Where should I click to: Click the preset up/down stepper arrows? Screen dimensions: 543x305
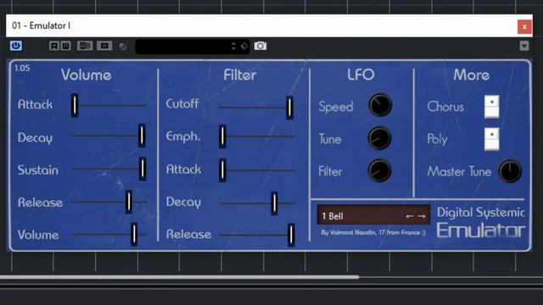click(233, 46)
